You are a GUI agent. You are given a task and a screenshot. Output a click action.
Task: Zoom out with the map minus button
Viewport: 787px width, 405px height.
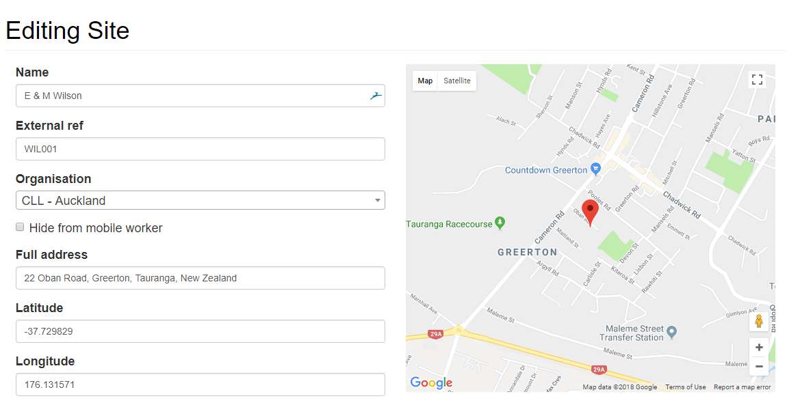point(758,367)
